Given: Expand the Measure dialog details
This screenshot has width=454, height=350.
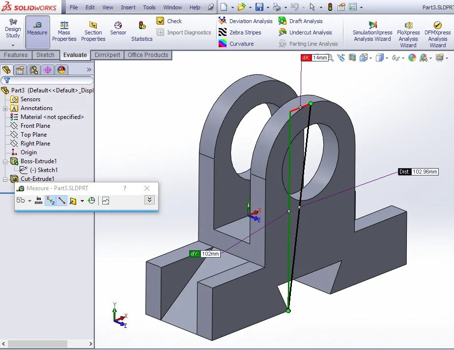Looking at the screenshot, I should (x=149, y=200).
